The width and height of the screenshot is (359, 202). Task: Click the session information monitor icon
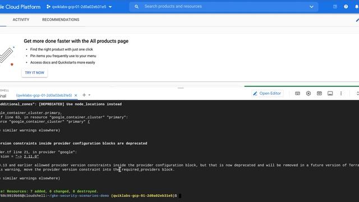pyautogui.click(x=330, y=94)
